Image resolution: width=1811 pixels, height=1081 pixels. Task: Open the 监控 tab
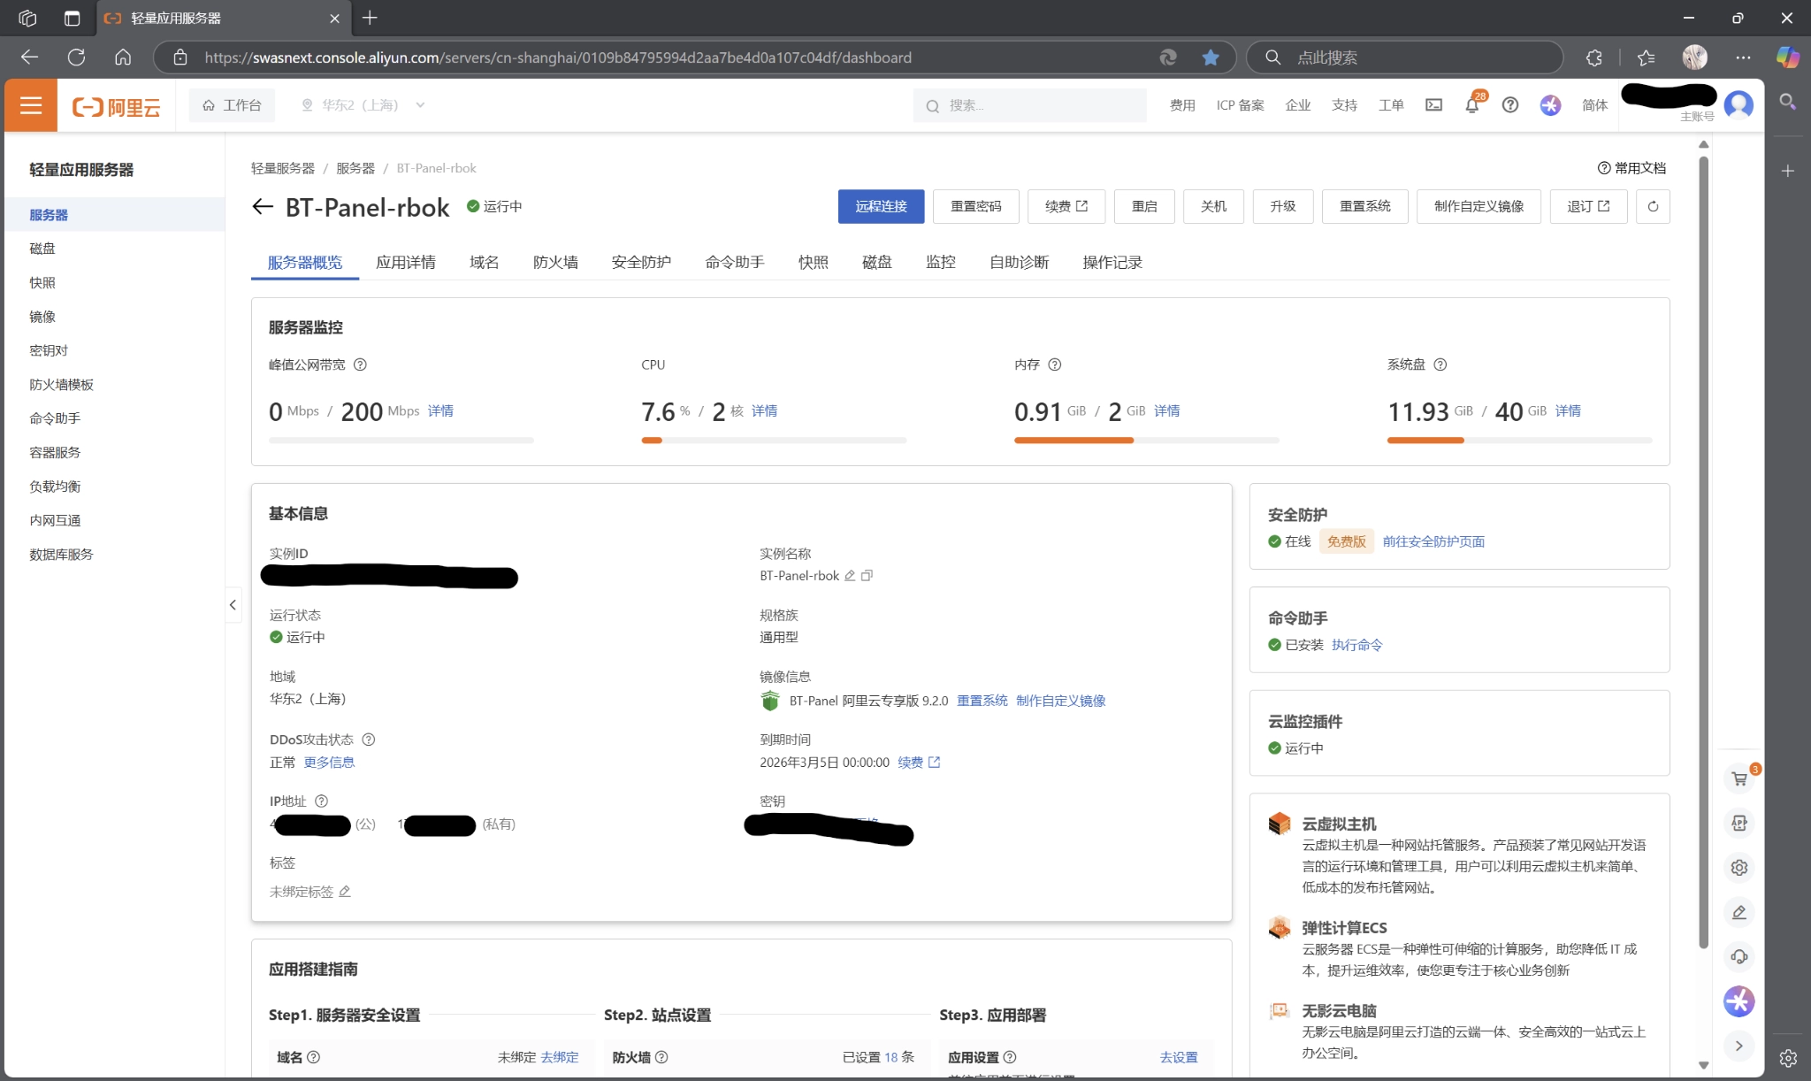click(940, 263)
